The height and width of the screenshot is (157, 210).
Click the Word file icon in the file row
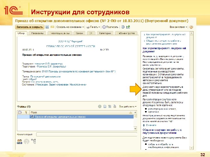(32, 117)
